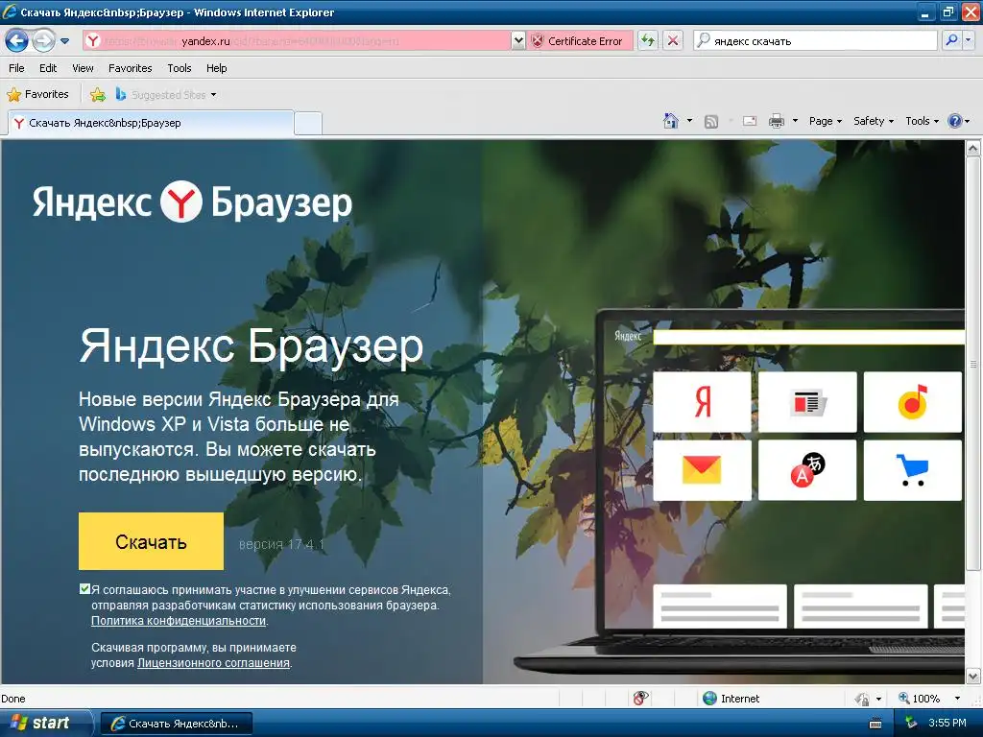This screenshot has width=983, height=737.
Task: Click the Help question mark icon
Action: [x=955, y=121]
